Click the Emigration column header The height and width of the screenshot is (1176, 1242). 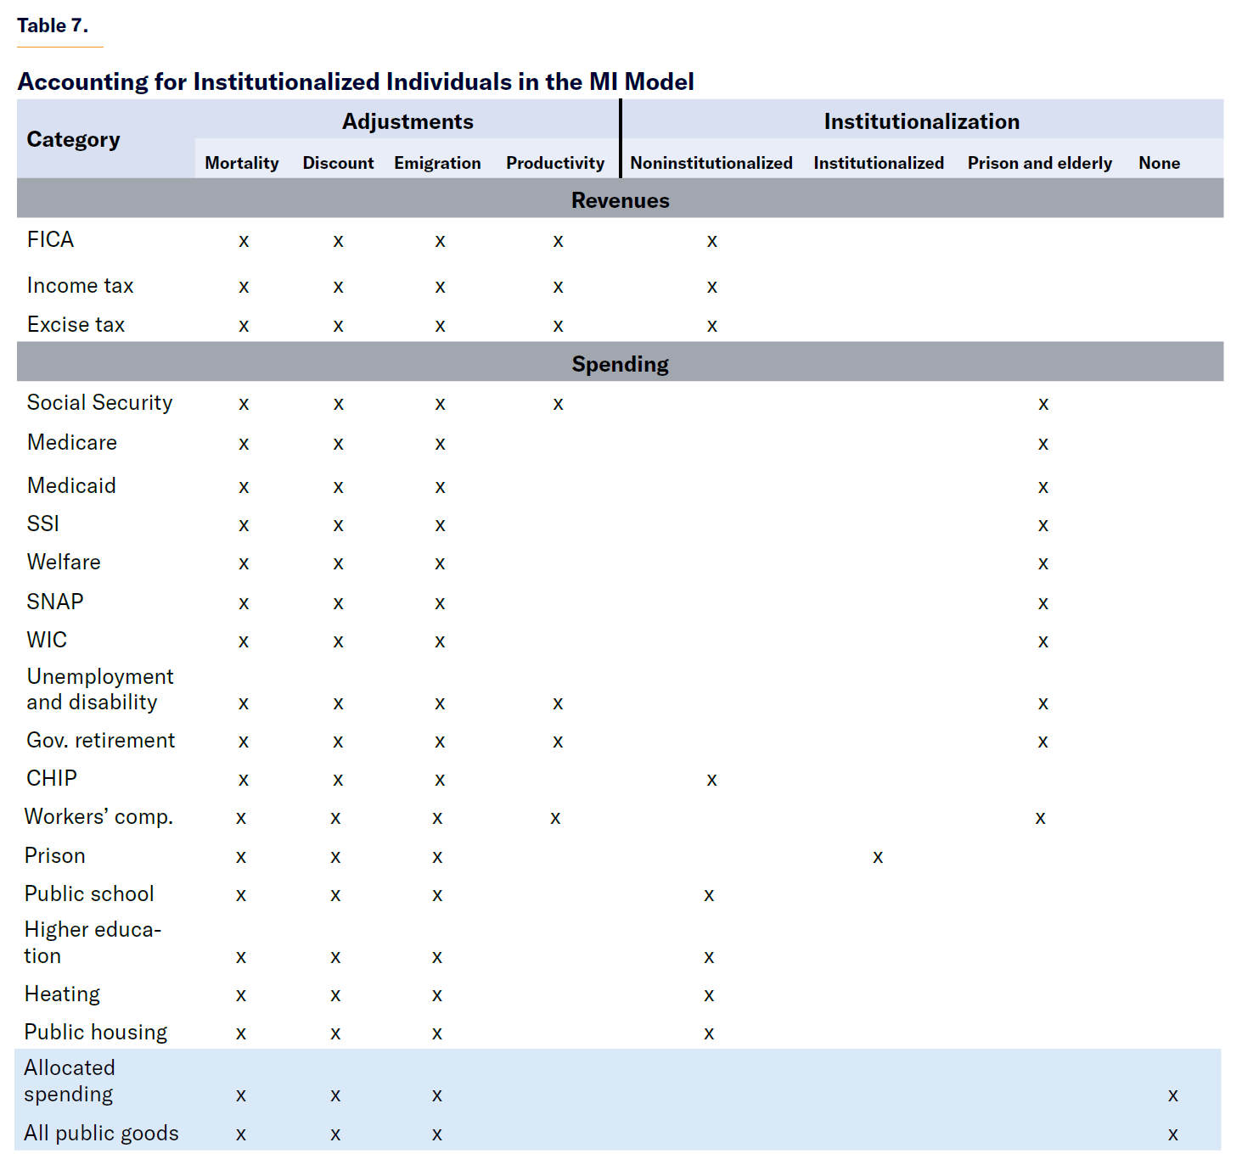[437, 163]
